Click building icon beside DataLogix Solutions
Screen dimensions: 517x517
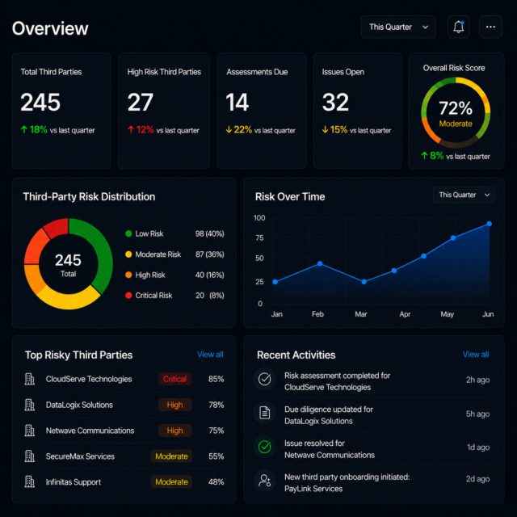click(x=30, y=405)
